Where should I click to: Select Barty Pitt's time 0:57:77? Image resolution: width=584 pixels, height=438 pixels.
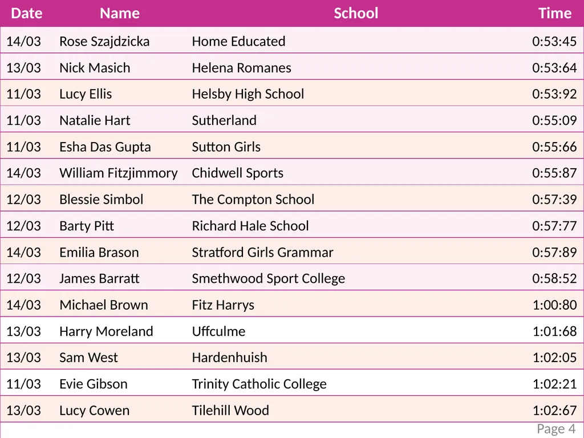(x=554, y=226)
